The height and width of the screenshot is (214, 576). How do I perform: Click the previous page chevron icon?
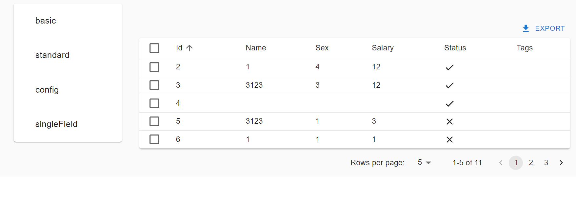coord(501,162)
